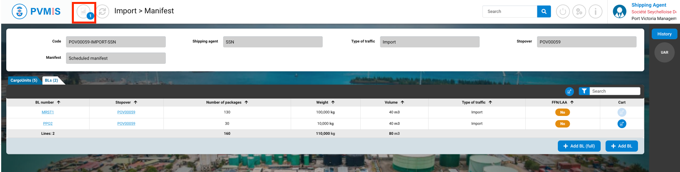This screenshot has height=172, width=680.
Task: Click the information icon in header
Action: pos(595,12)
